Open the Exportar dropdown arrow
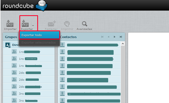169x103 pixels. [33, 26]
